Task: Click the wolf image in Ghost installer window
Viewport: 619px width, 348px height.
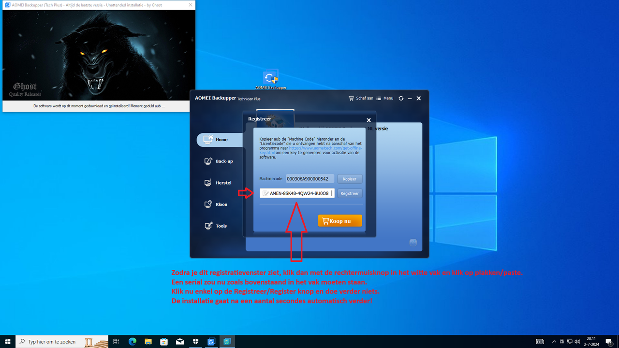Action: [x=99, y=55]
